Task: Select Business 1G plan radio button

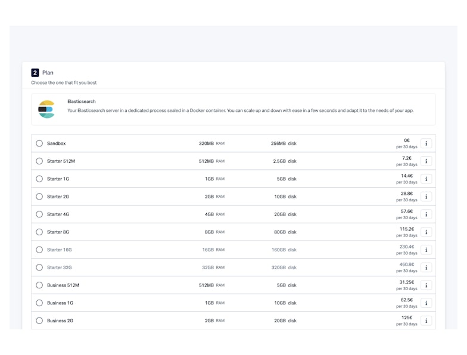Action: click(39, 303)
